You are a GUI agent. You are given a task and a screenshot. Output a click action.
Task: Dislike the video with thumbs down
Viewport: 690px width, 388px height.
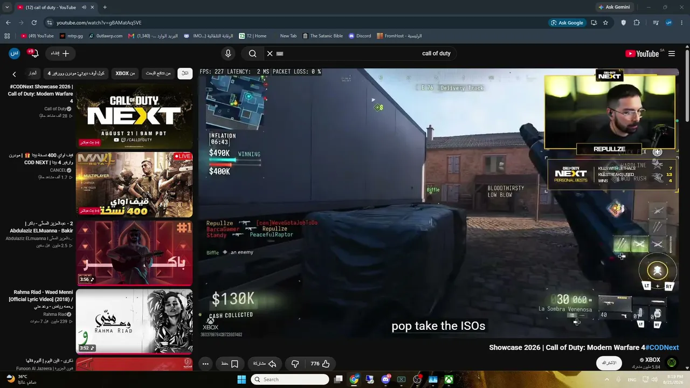295,364
